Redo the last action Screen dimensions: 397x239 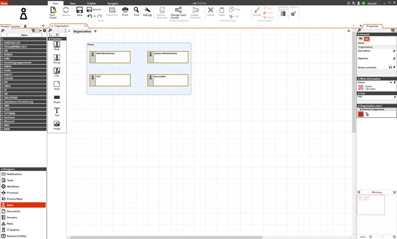(99, 16)
